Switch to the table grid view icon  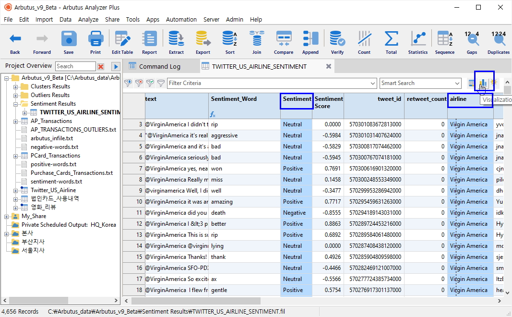coord(472,84)
